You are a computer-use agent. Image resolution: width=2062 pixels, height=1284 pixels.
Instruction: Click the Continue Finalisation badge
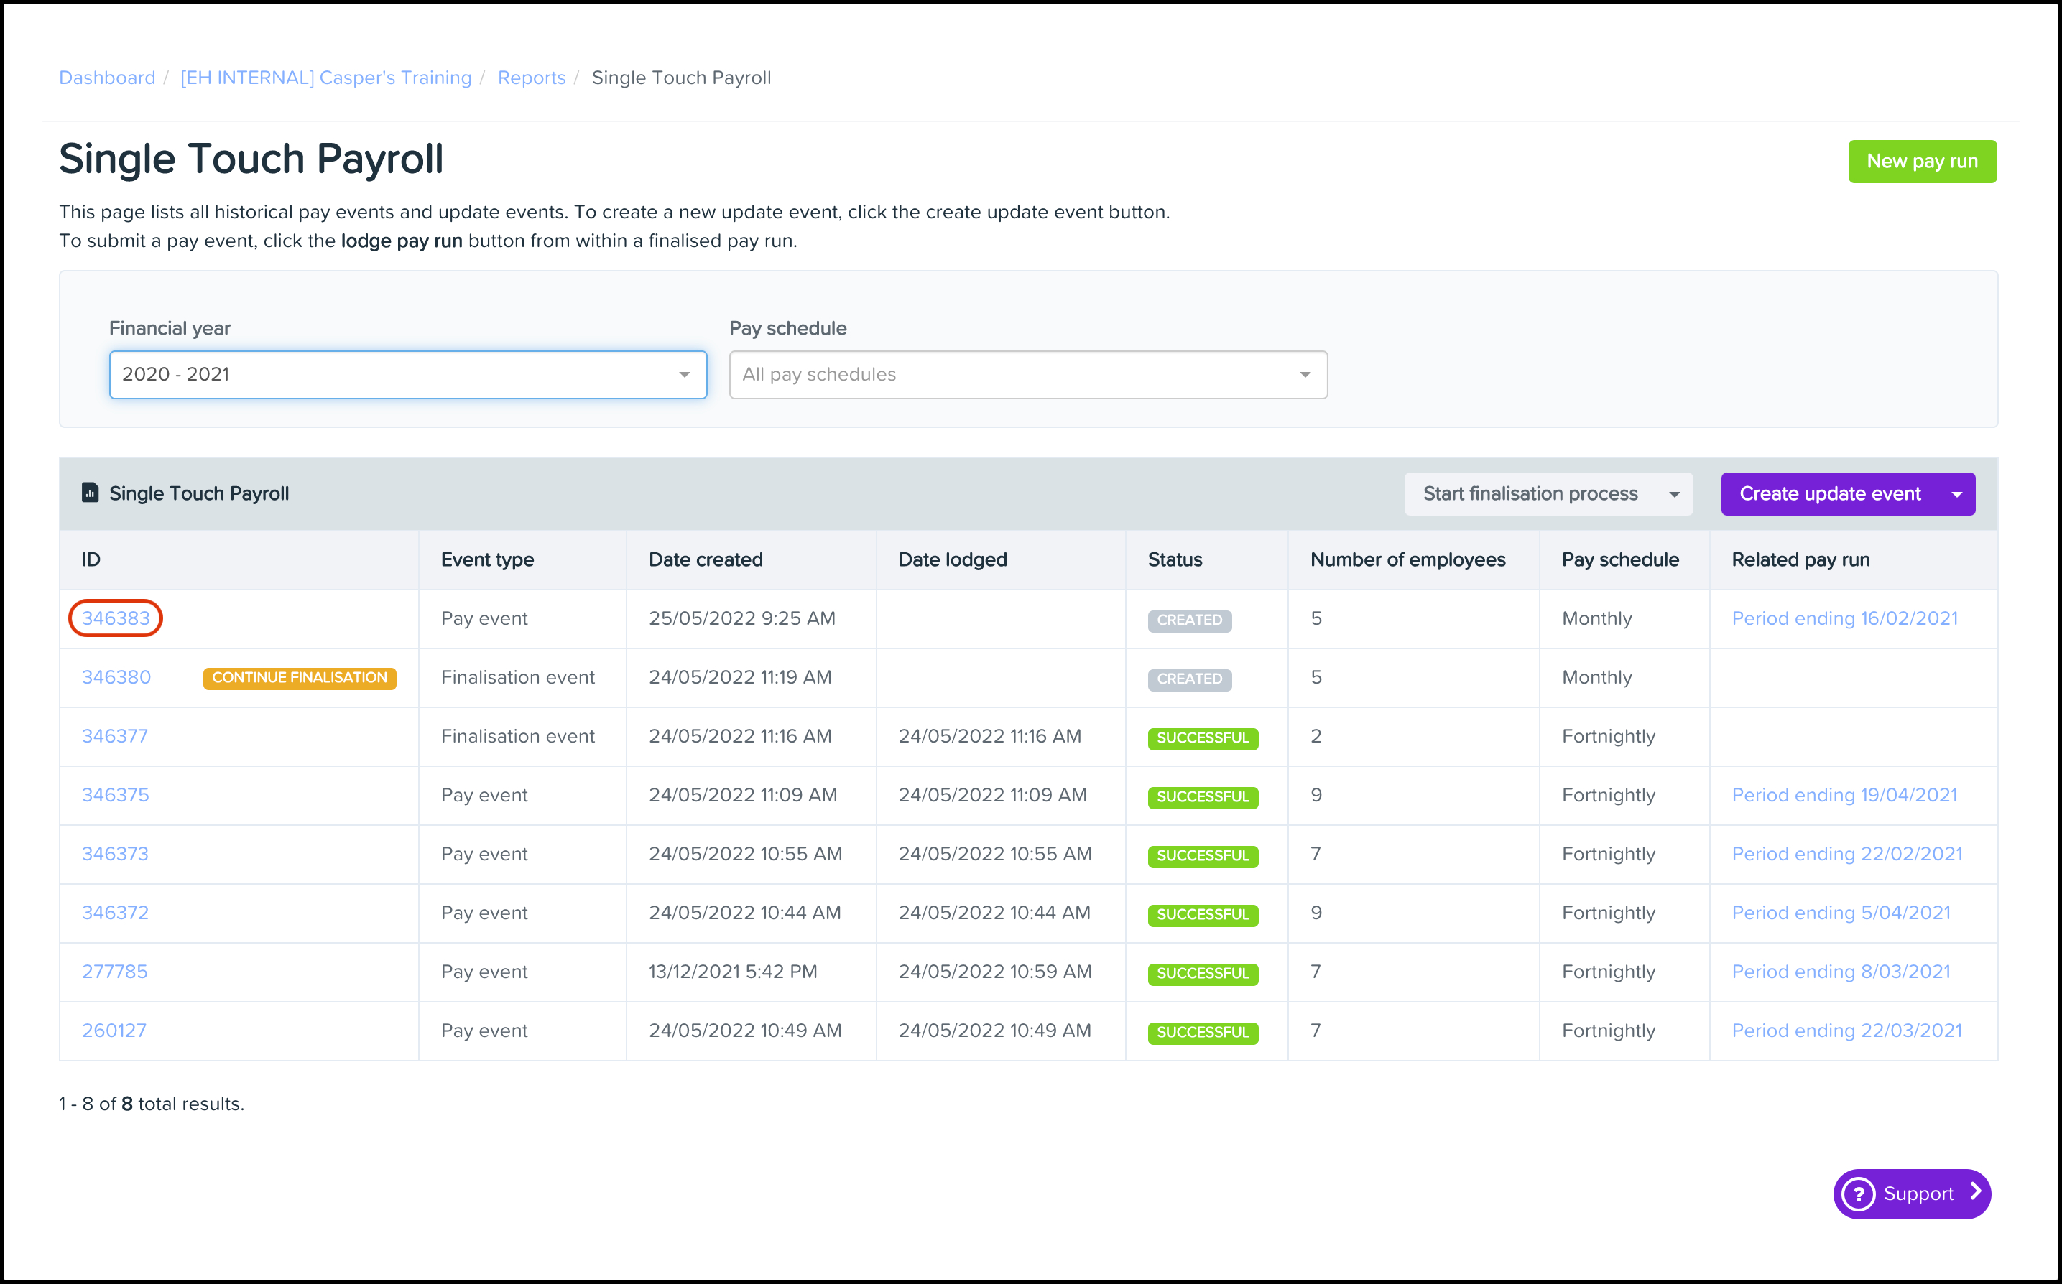click(299, 678)
